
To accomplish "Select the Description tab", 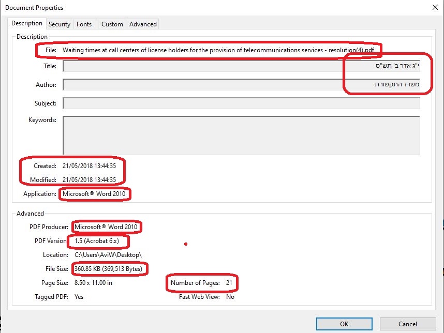I will [27, 23].
